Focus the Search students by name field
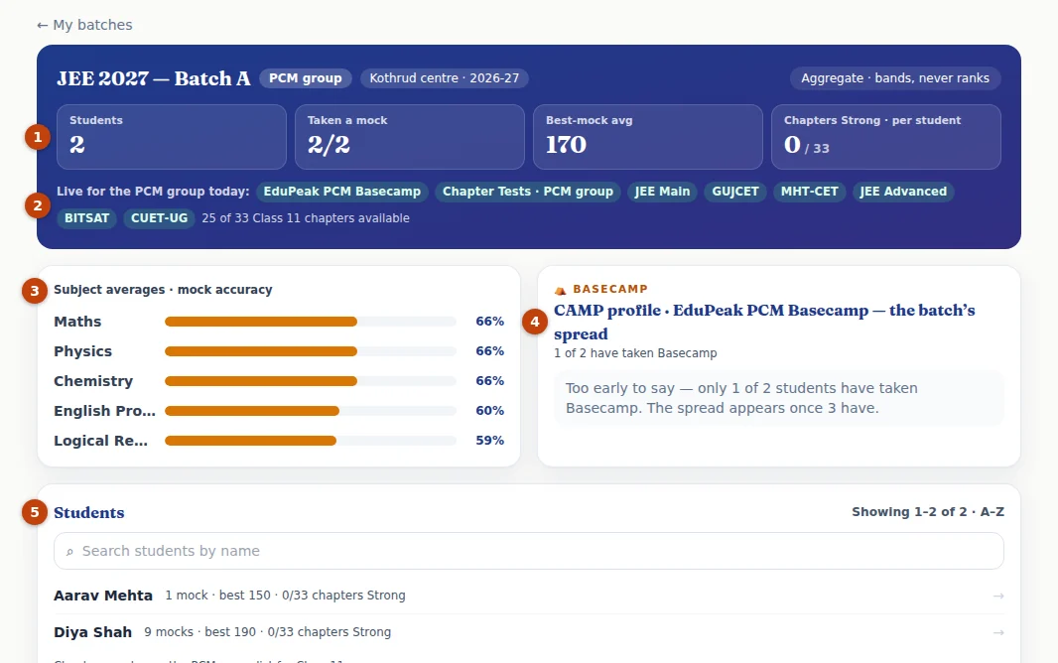 pos(529,551)
